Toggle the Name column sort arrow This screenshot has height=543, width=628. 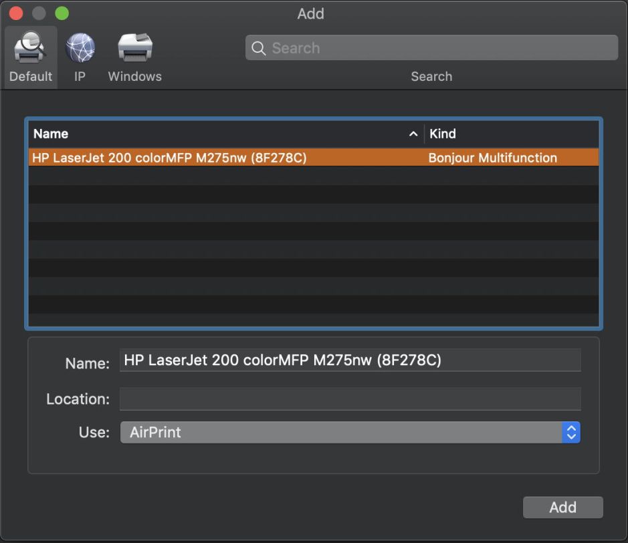(413, 134)
